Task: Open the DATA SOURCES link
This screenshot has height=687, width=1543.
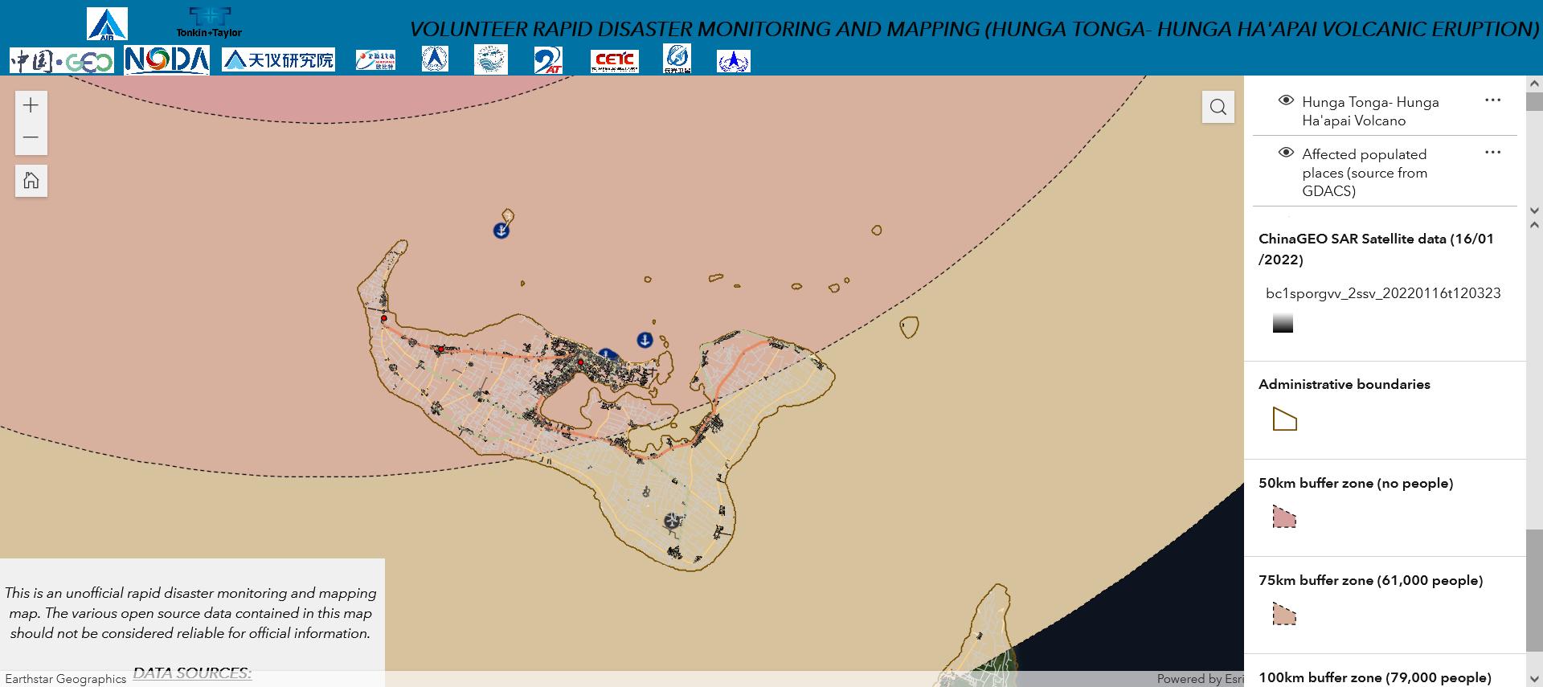Action: (x=192, y=673)
